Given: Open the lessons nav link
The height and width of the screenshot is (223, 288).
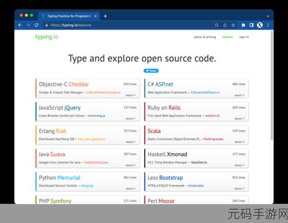Looking at the screenshot, I should pos(228,37).
